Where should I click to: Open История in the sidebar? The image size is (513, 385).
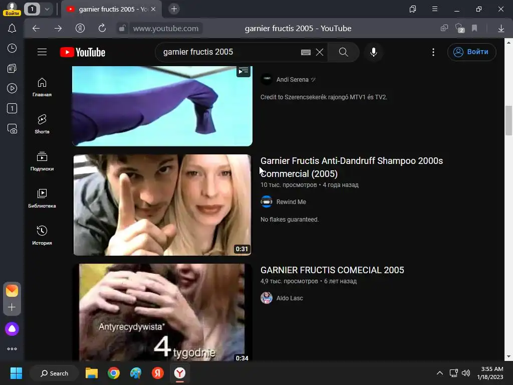tap(42, 236)
